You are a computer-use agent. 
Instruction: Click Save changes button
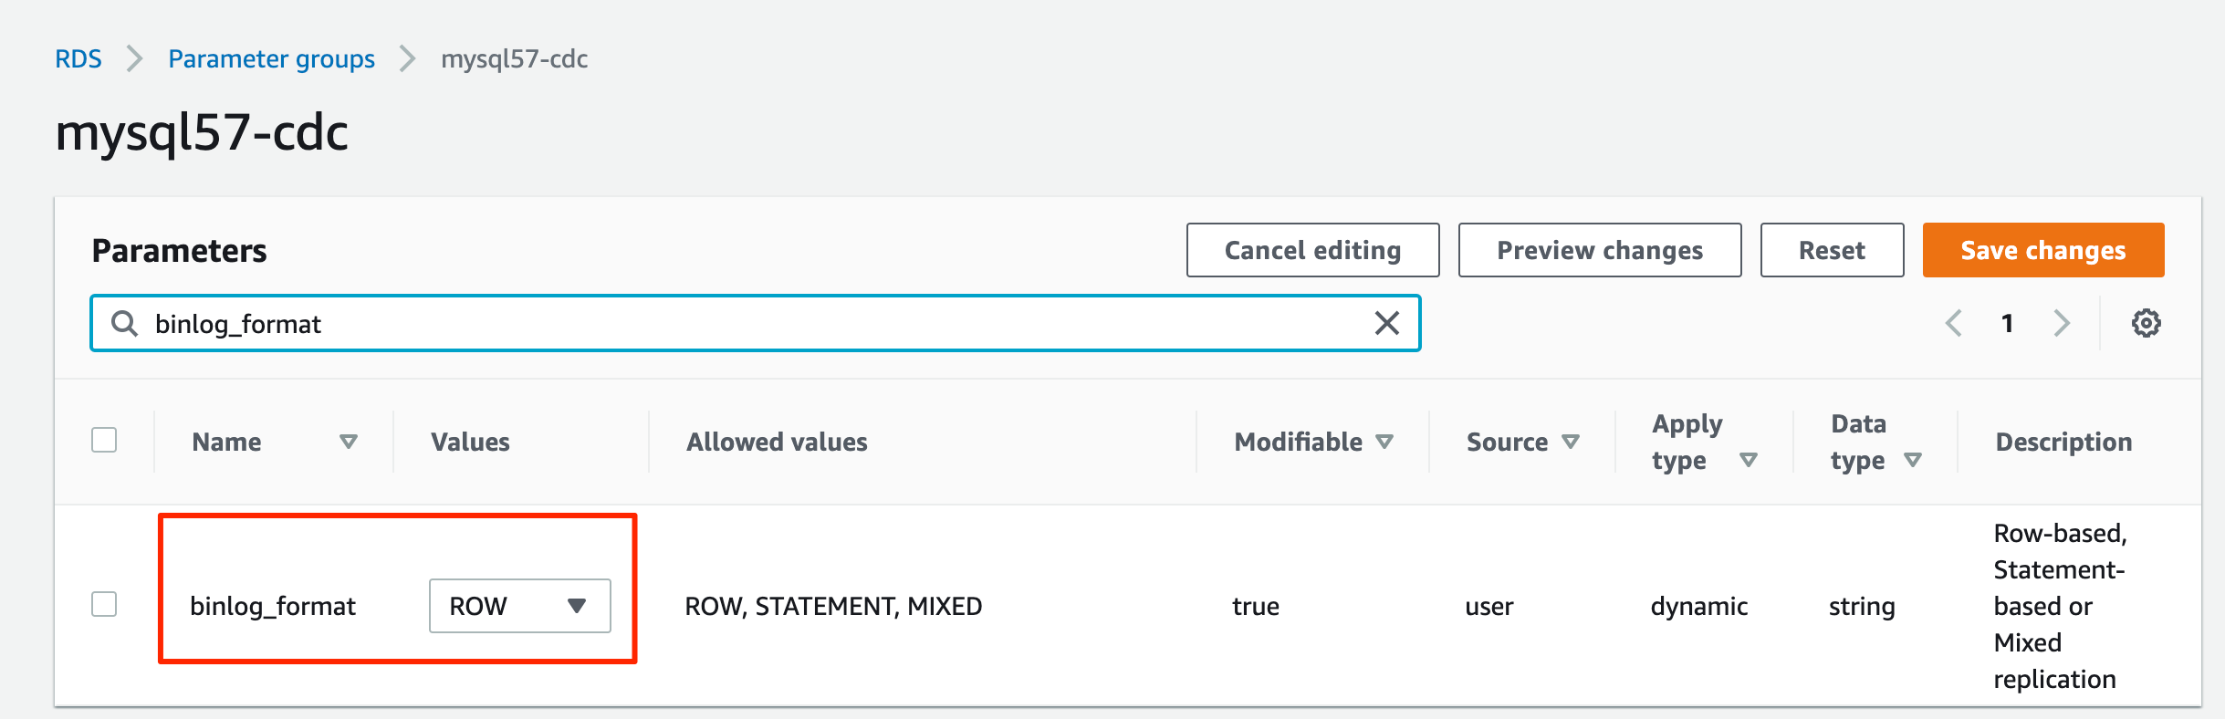coord(2042,250)
